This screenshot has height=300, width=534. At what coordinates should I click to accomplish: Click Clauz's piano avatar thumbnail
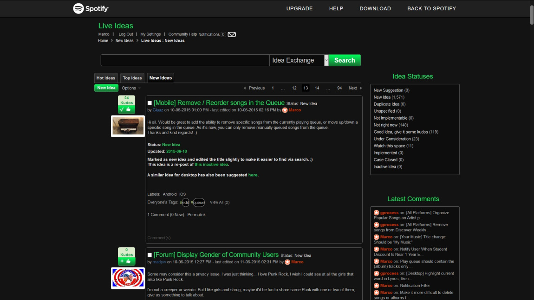(128, 126)
